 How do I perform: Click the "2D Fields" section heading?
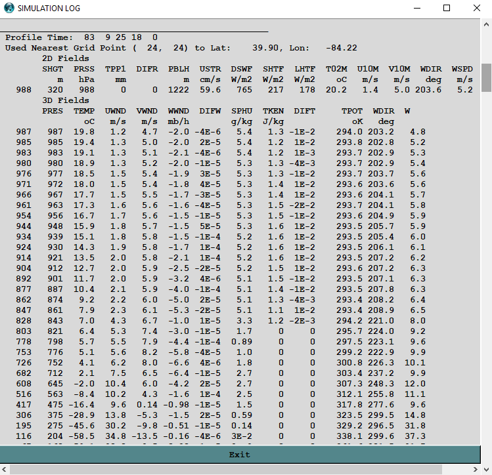pyautogui.click(x=65, y=58)
